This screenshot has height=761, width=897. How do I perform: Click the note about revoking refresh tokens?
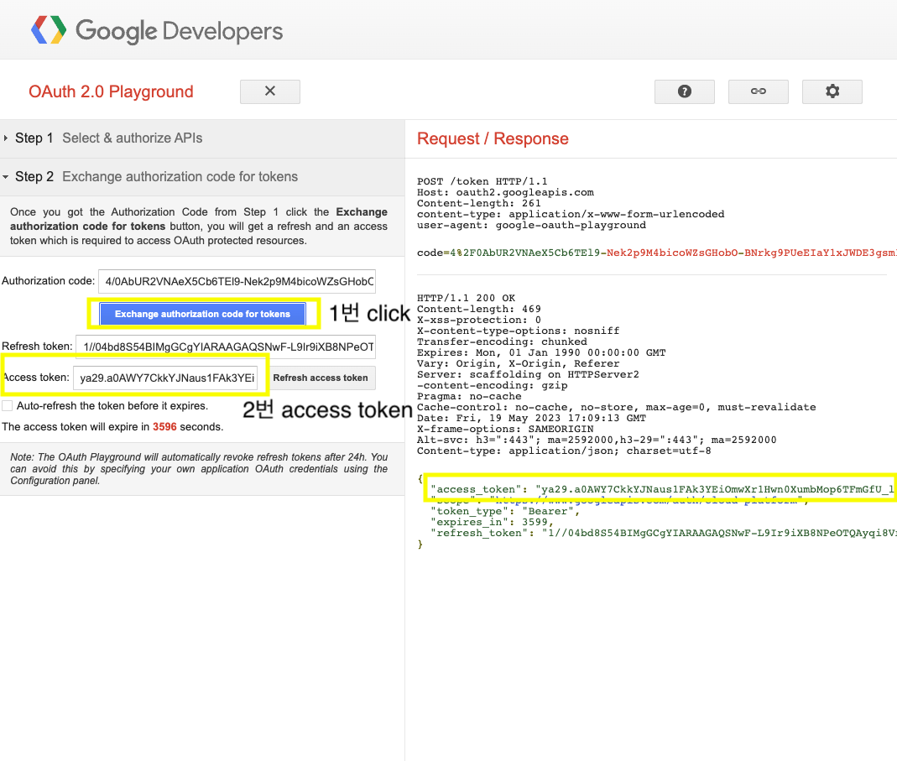coord(199,469)
